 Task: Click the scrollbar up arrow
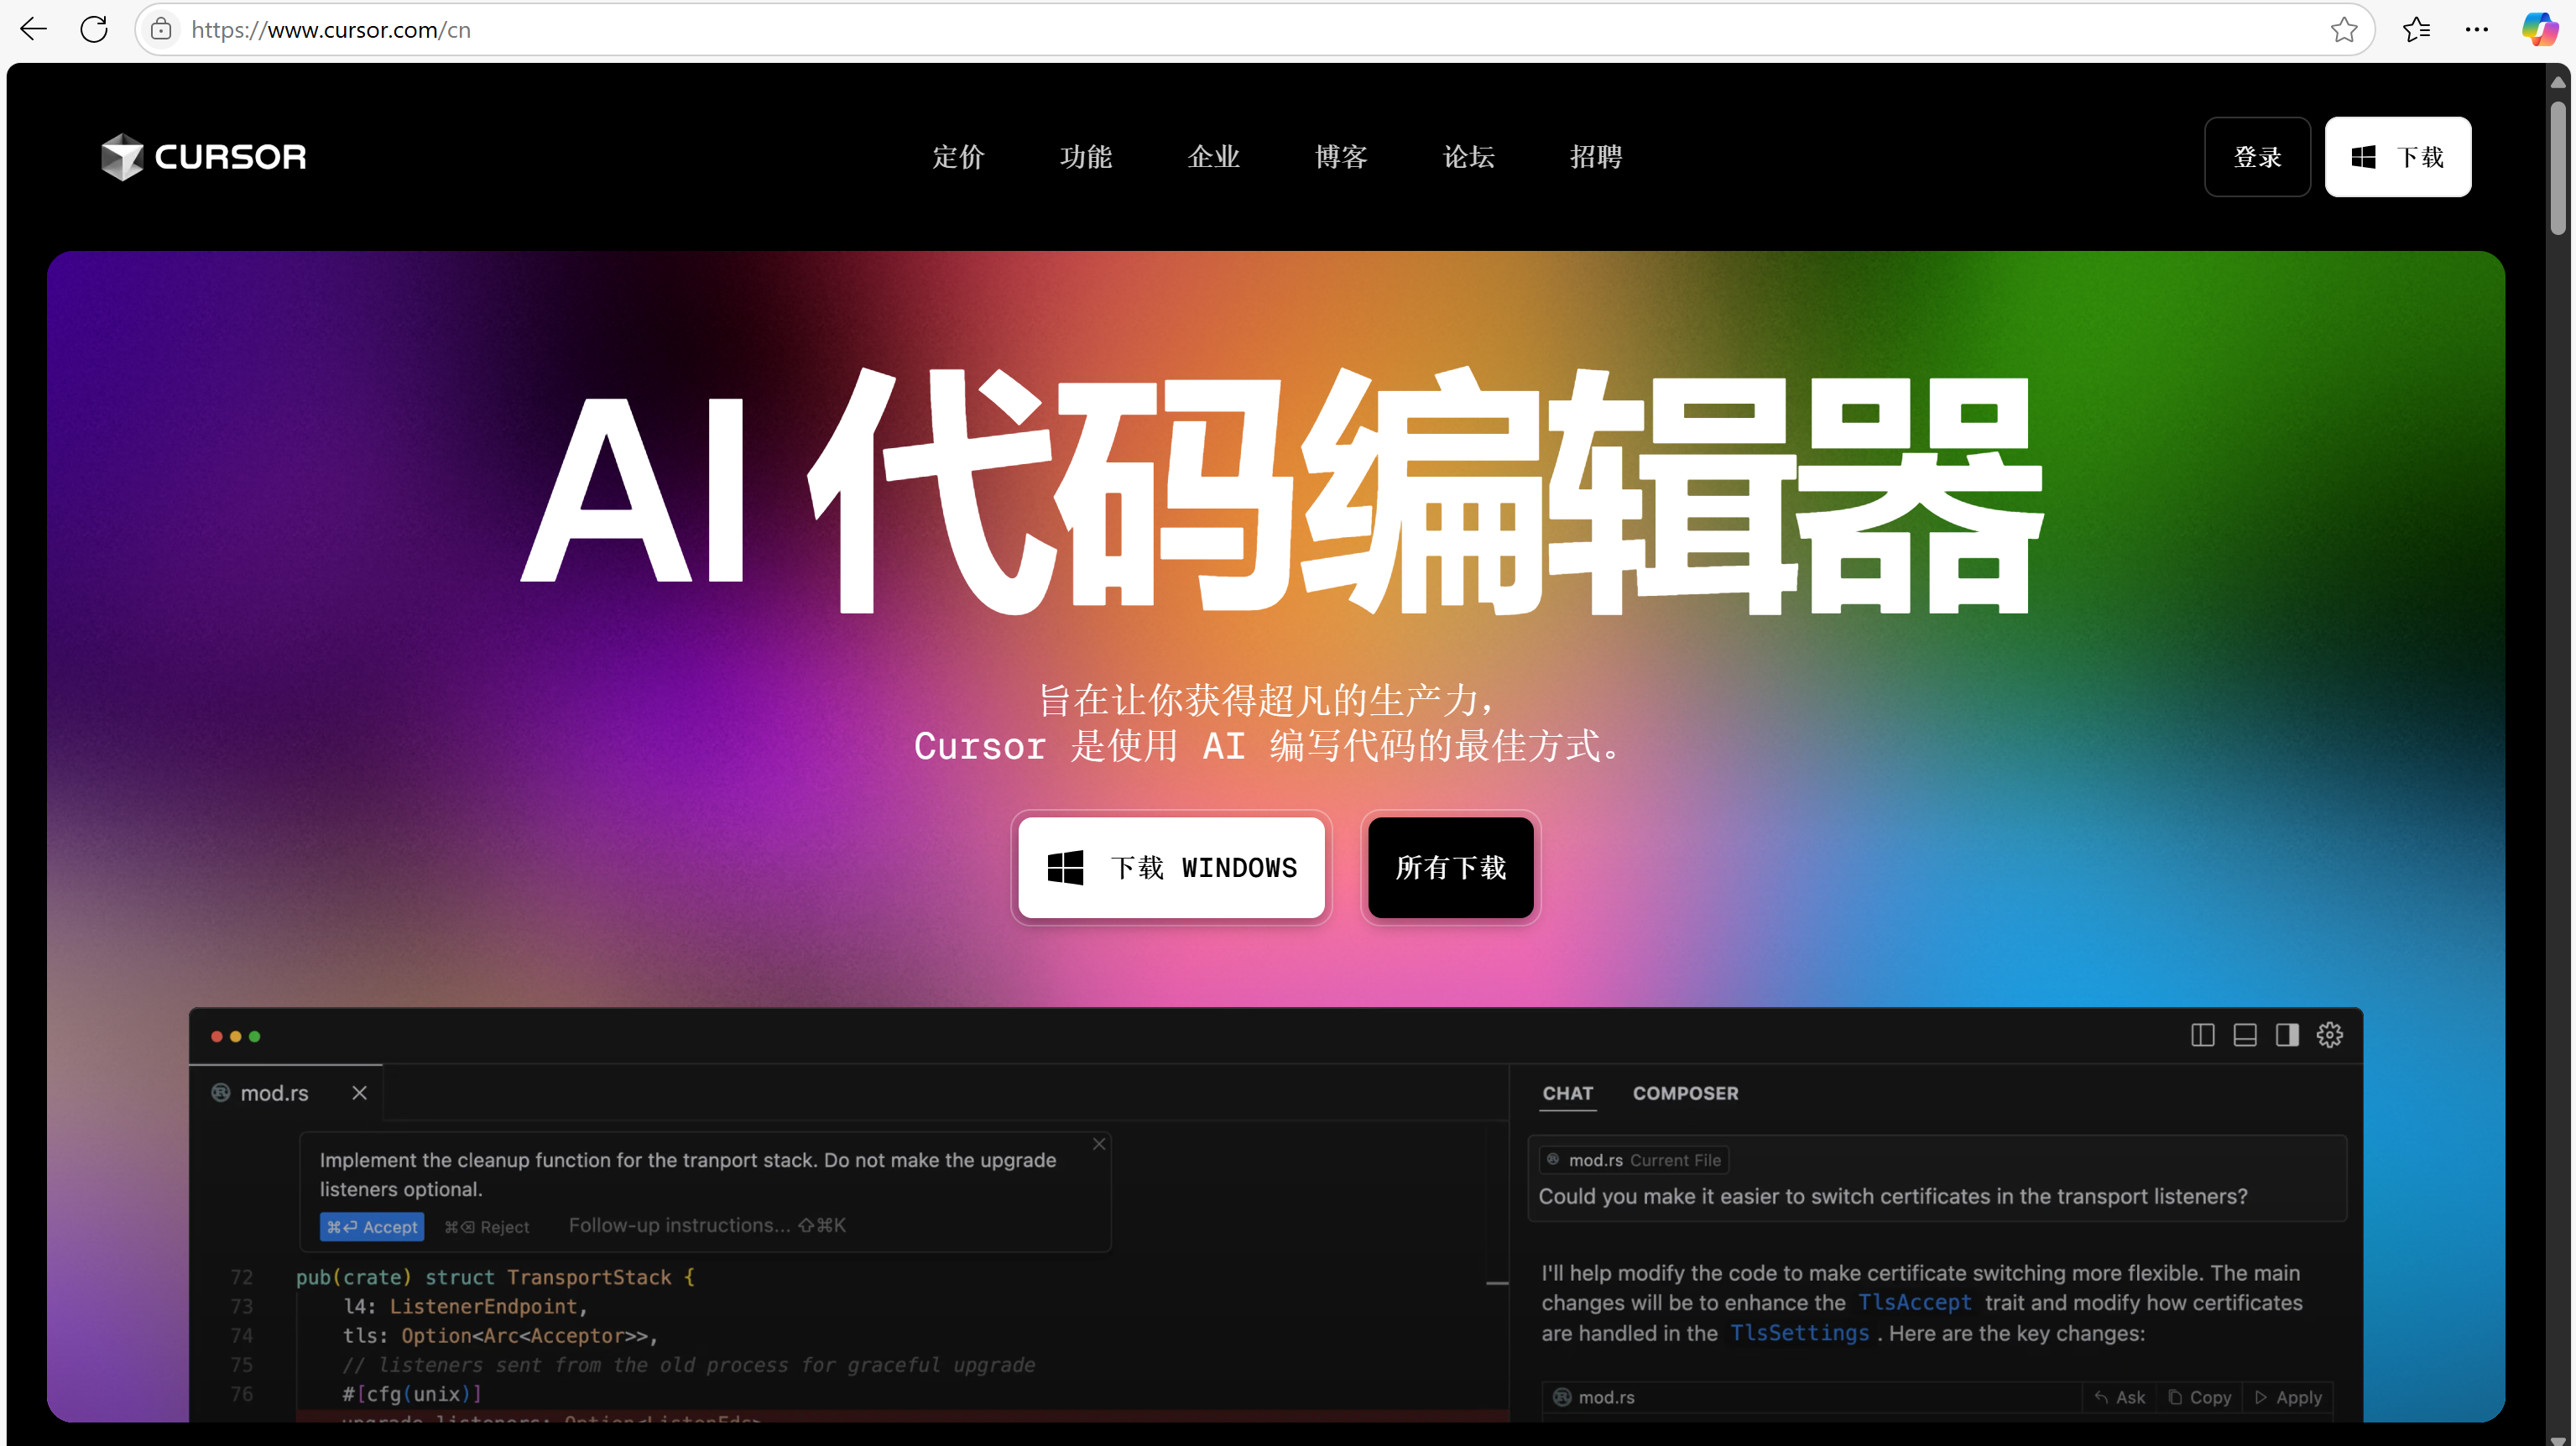point(2557,81)
